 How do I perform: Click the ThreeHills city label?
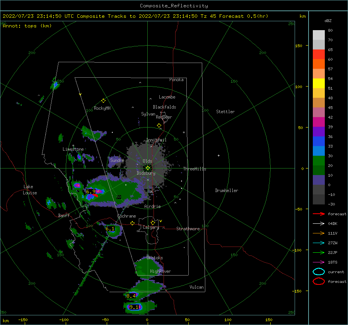click(x=194, y=169)
